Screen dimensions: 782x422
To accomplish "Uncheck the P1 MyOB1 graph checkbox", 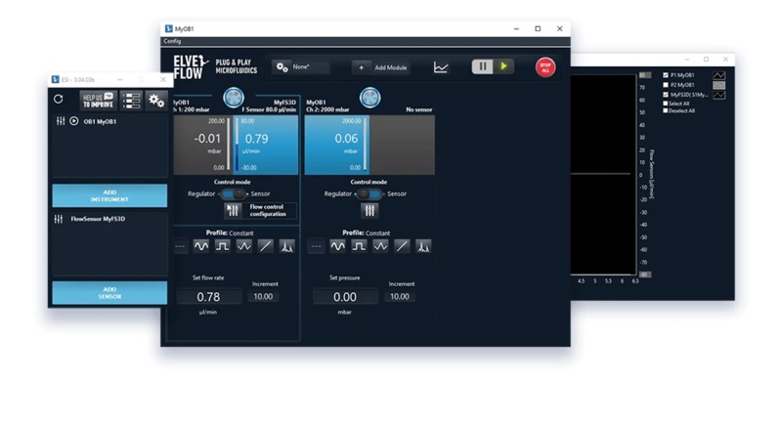I will pos(666,75).
